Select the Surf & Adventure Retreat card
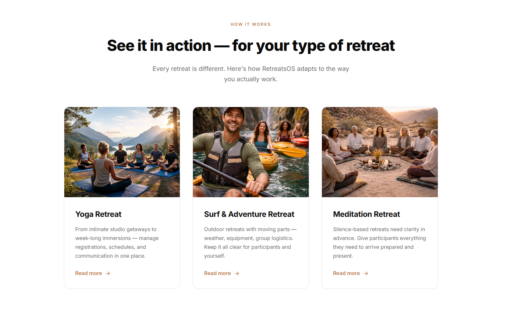This screenshot has height=327, width=531. pyautogui.click(x=251, y=197)
